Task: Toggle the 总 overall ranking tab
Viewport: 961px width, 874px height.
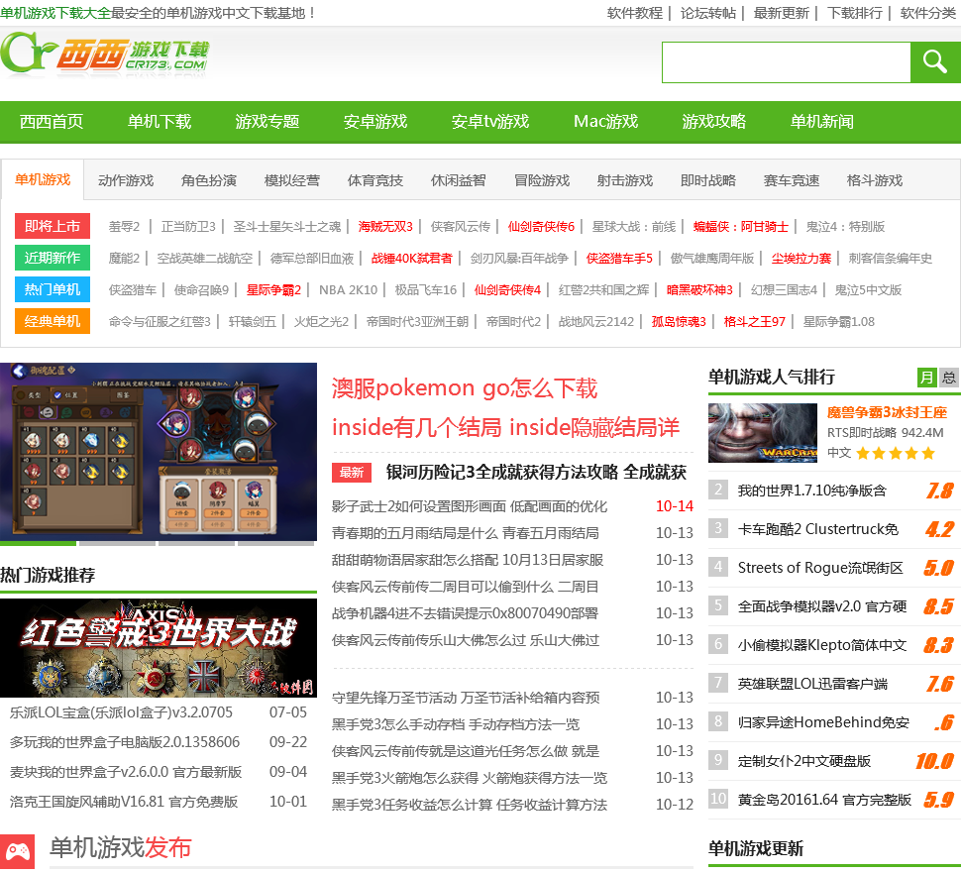Action: (x=949, y=377)
